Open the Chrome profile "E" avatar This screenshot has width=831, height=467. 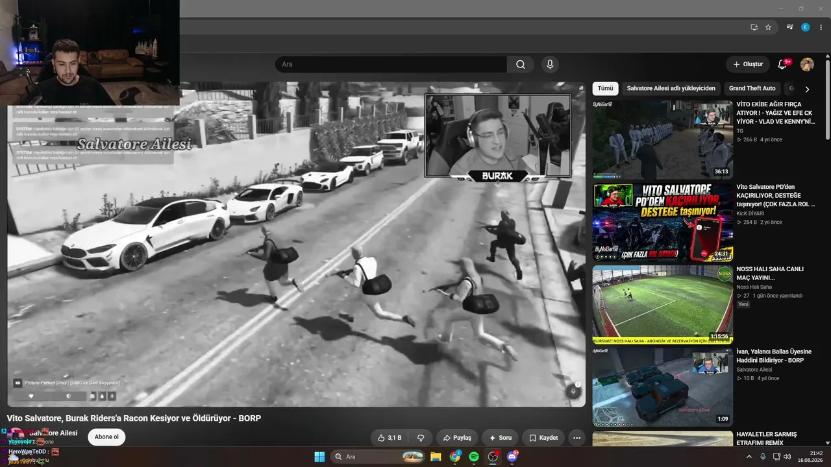[806, 27]
